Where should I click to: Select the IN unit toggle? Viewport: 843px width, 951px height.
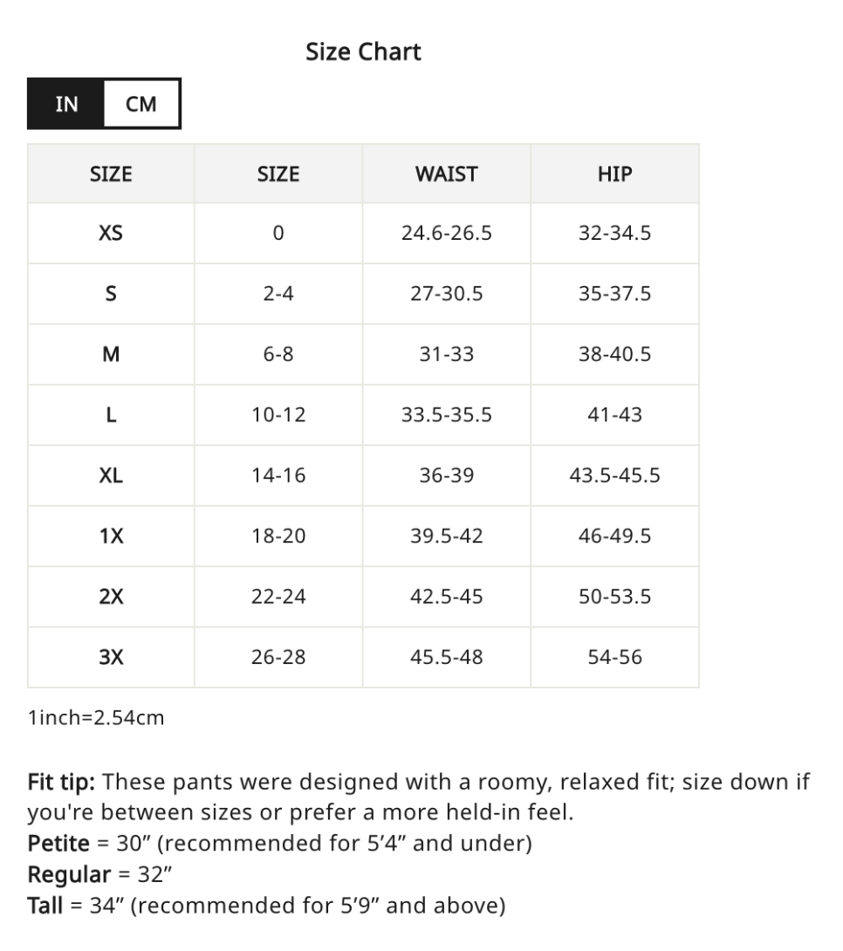point(66,104)
